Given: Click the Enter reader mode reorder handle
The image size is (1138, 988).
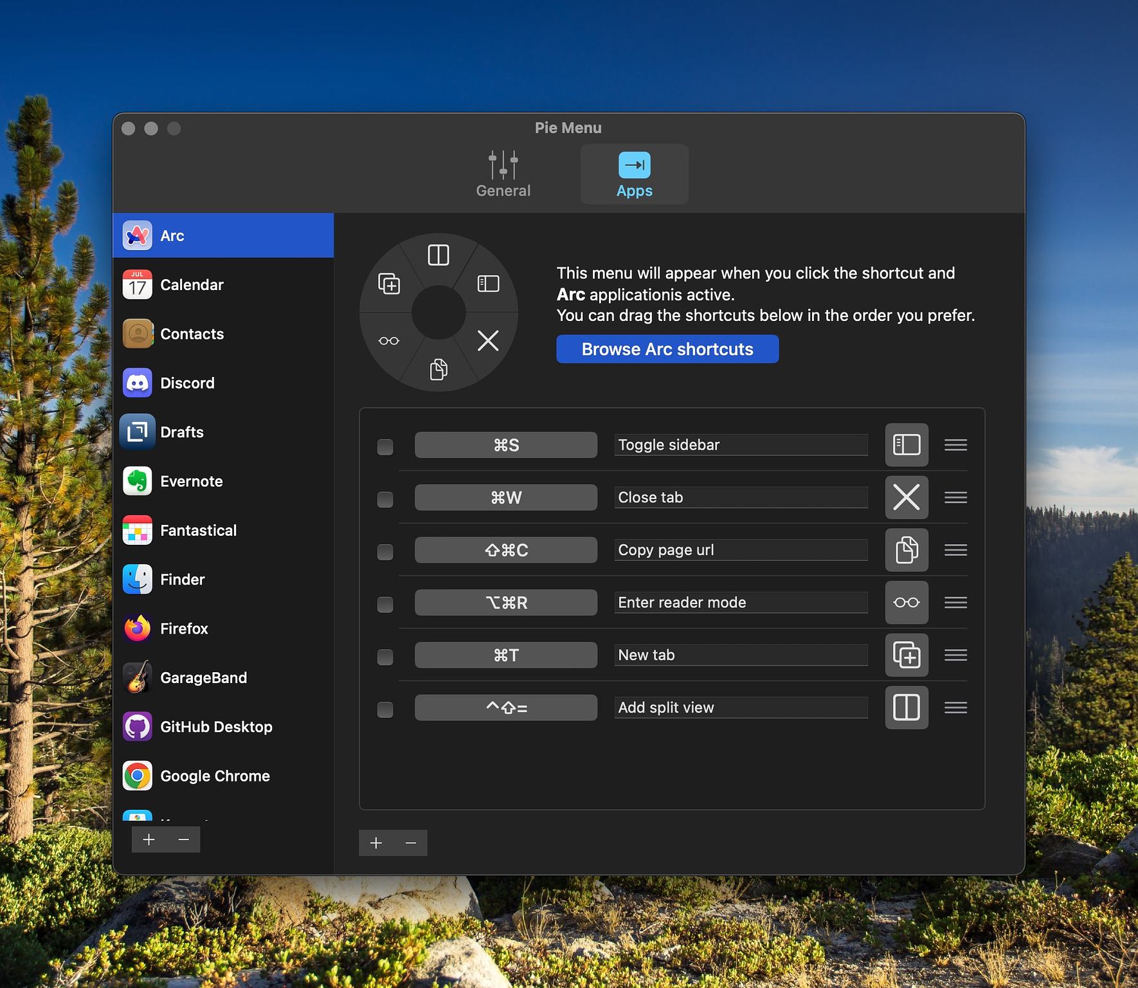Looking at the screenshot, I should pyautogui.click(x=955, y=603).
